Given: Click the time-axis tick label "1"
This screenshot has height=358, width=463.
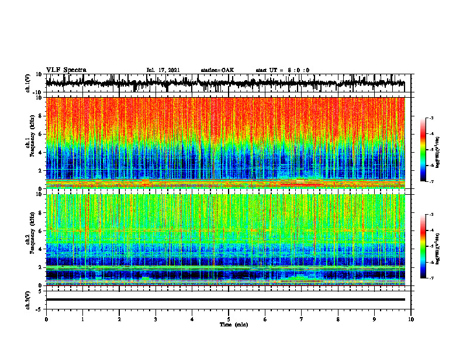Looking at the screenshot, I should click(82, 319).
